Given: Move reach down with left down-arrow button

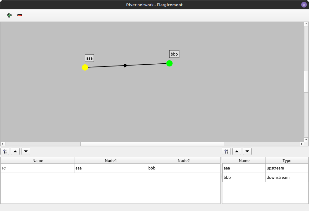Looking at the screenshot, I should [x=26, y=151].
